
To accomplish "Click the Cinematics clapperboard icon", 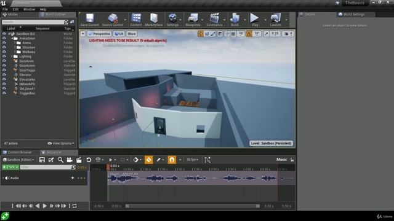I will tap(214, 18).
